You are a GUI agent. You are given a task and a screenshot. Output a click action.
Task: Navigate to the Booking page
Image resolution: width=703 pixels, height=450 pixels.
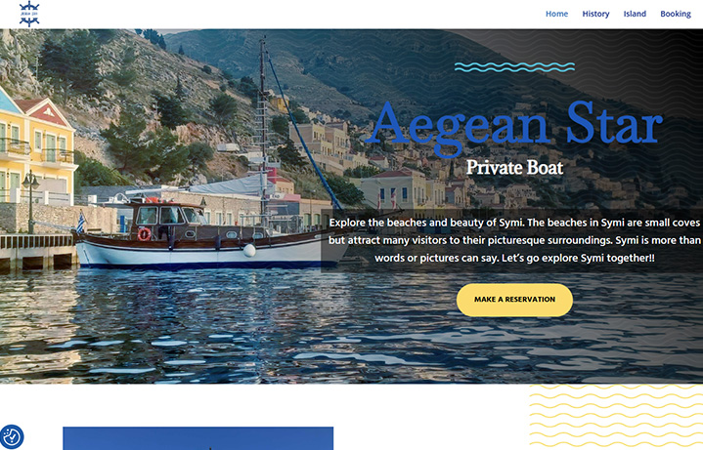[x=675, y=14]
